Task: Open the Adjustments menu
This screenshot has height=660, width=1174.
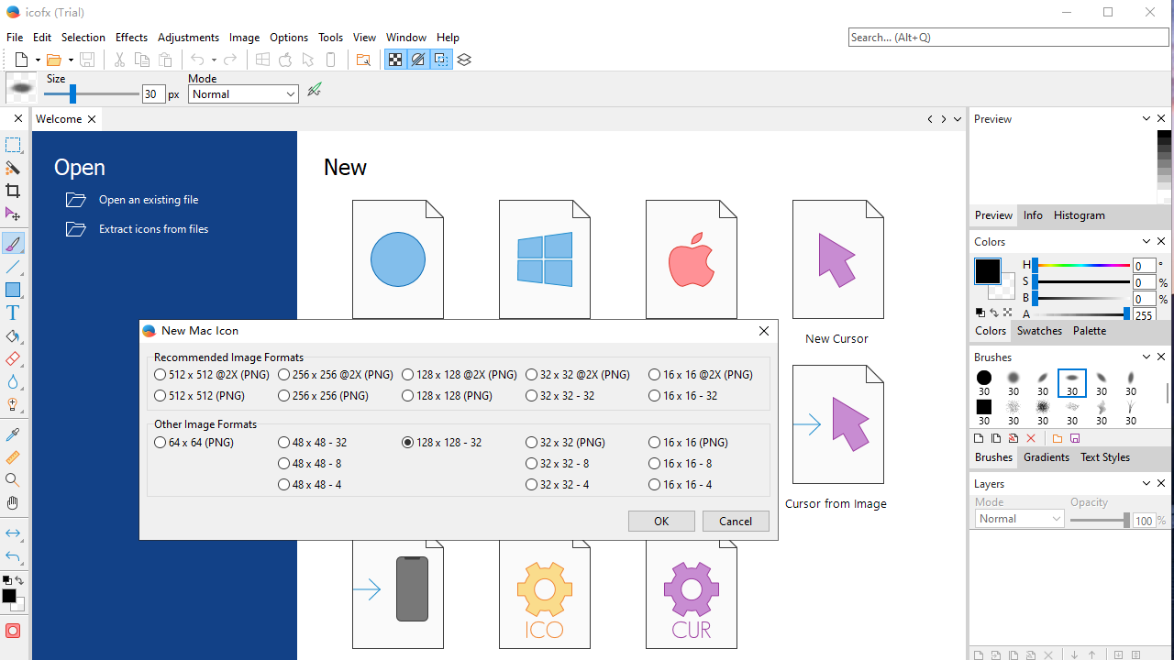Action: (x=188, y=38)
